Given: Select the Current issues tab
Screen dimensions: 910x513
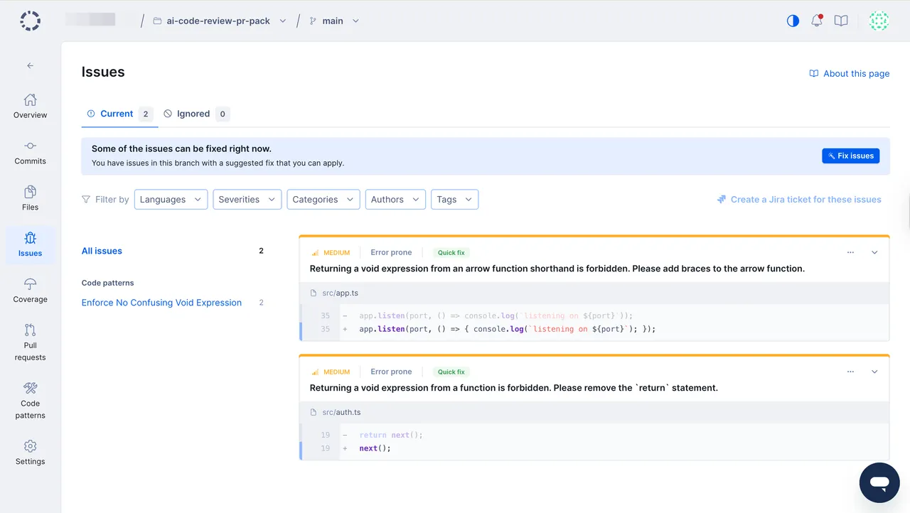Looking at the screenshot, I should click(x=117, y=114).
